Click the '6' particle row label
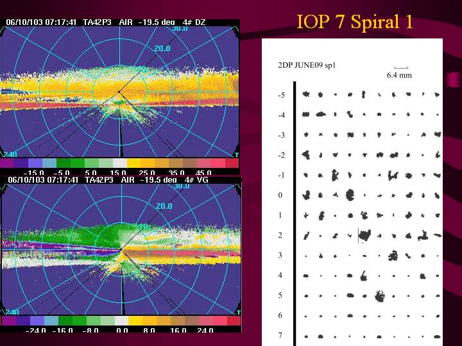This screenshot has height=346, width=462. tap(280, 315)
